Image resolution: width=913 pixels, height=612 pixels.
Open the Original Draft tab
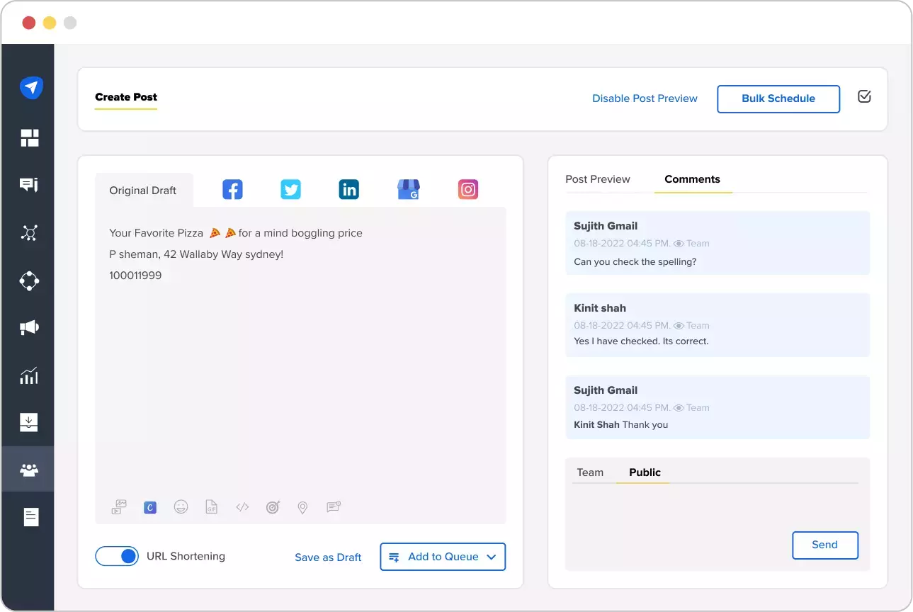143,190
